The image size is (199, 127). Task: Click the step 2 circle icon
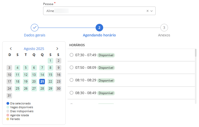[99, 28]
